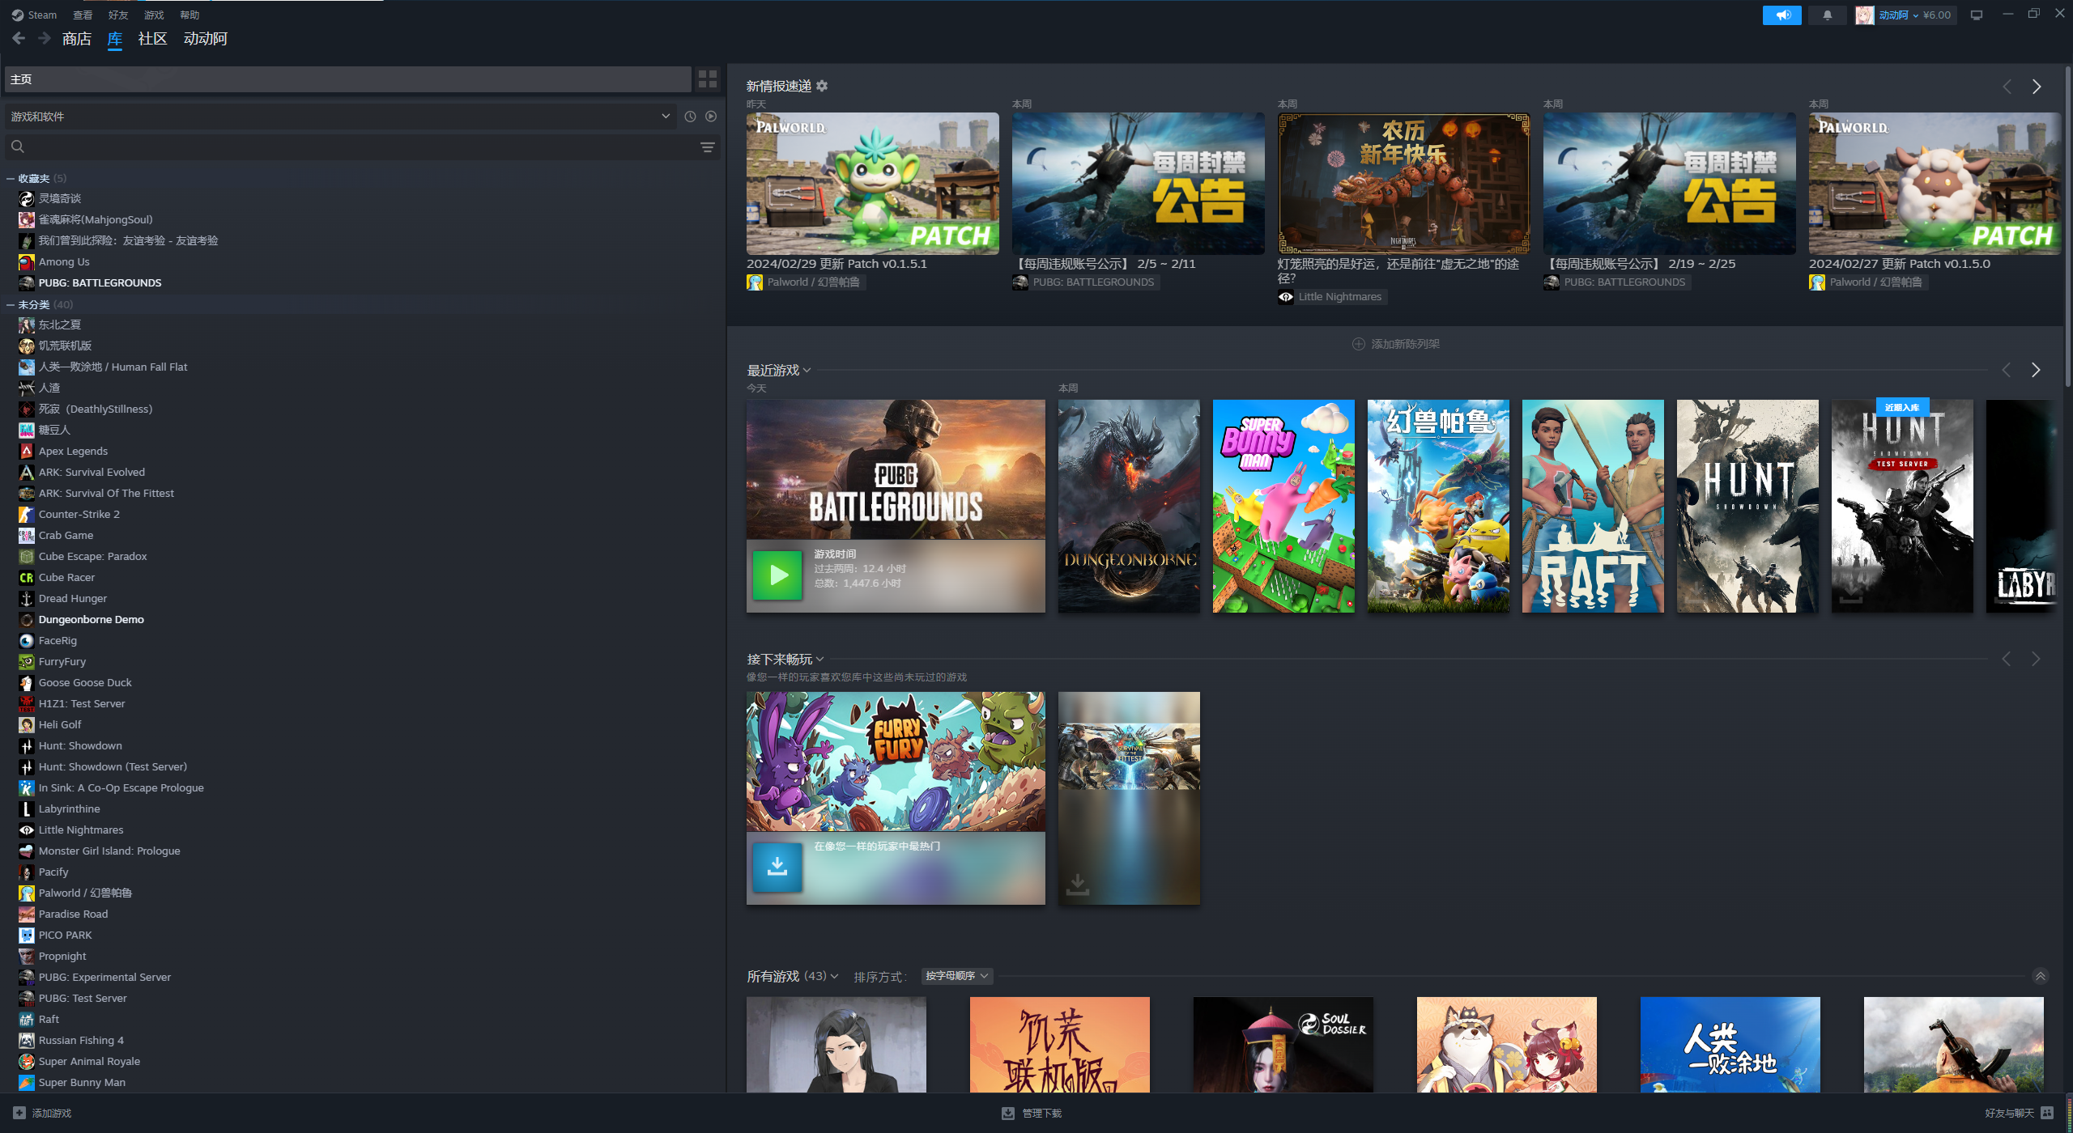Click the Add a Game plus icon

coord(19,1113)
